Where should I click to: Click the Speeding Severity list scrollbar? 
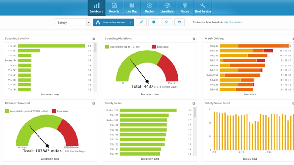click(x=95, y=48)
